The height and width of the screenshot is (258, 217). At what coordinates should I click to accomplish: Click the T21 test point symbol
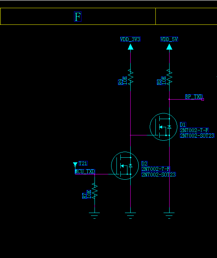pyautogui.click(x=75, y=164)
